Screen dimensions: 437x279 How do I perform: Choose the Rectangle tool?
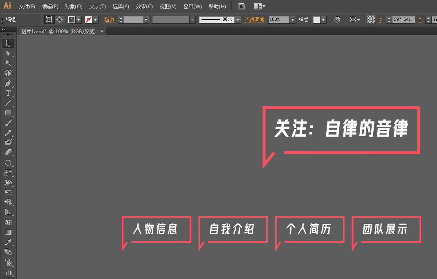(x=8, y=113)
